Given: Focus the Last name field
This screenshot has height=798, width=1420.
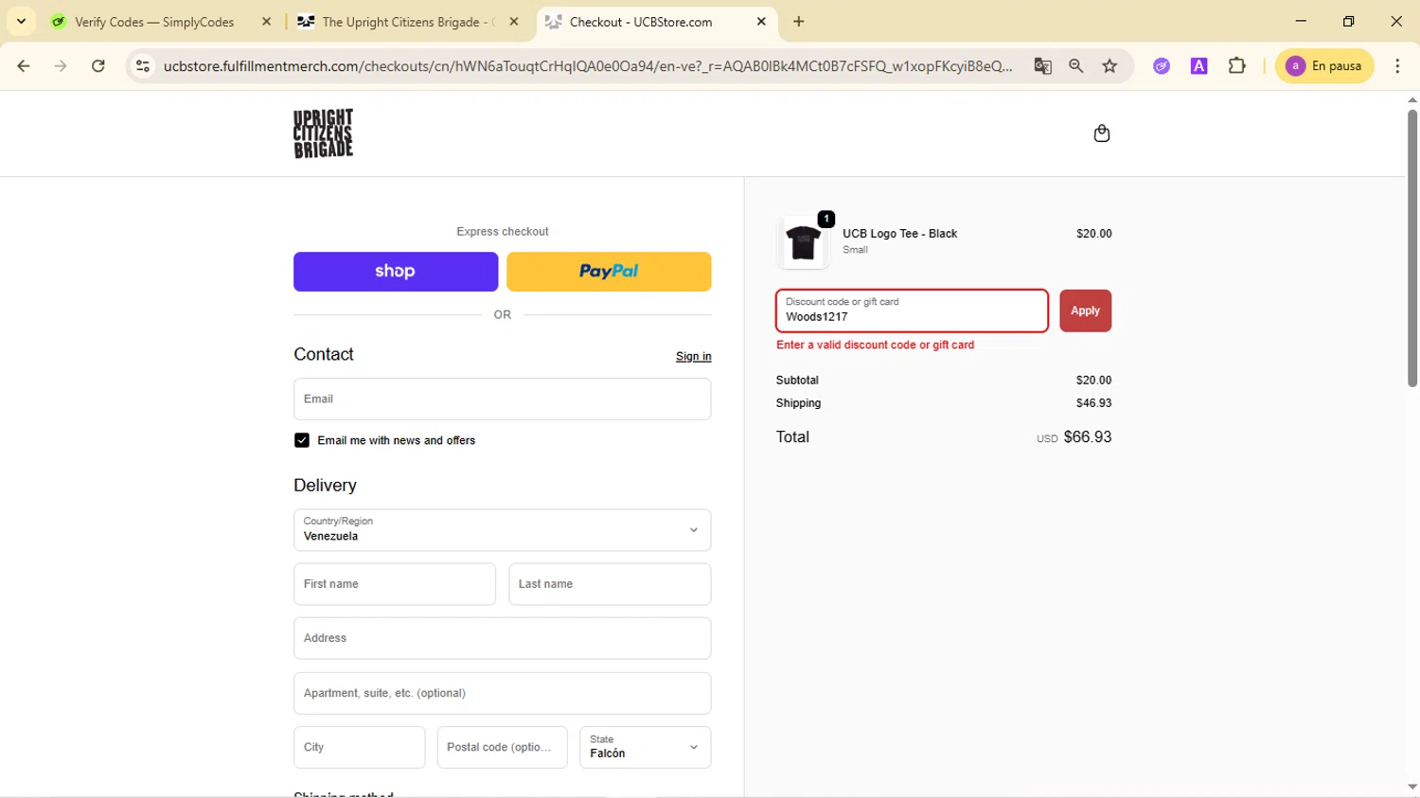Looking at the screenshot, I should (610, 584).
